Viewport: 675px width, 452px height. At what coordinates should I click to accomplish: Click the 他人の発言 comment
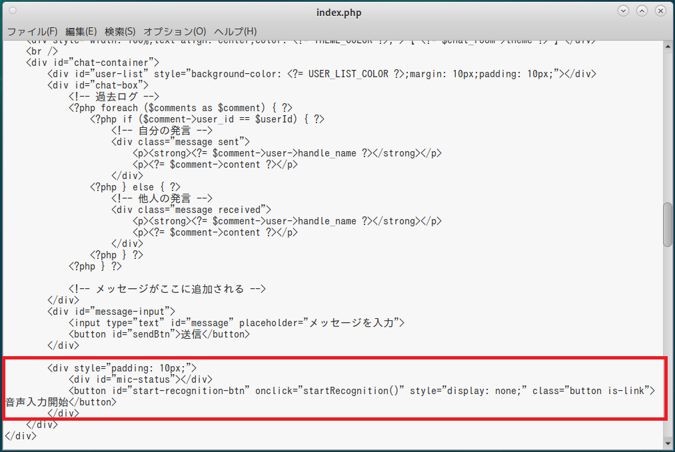coord(161,198)
